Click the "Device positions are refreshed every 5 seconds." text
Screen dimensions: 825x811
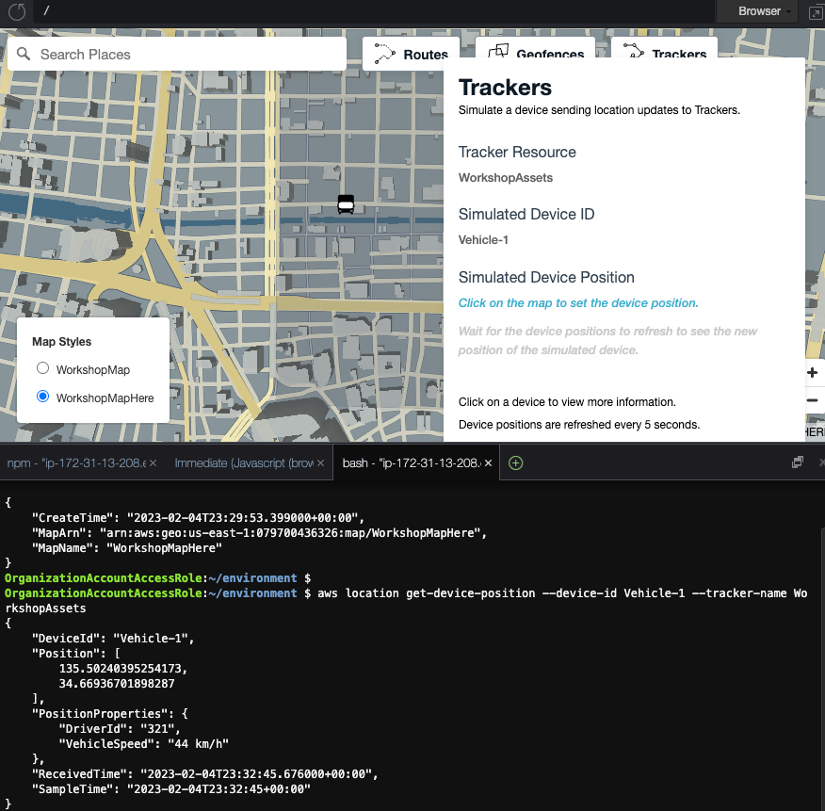(x=579, y=425)
